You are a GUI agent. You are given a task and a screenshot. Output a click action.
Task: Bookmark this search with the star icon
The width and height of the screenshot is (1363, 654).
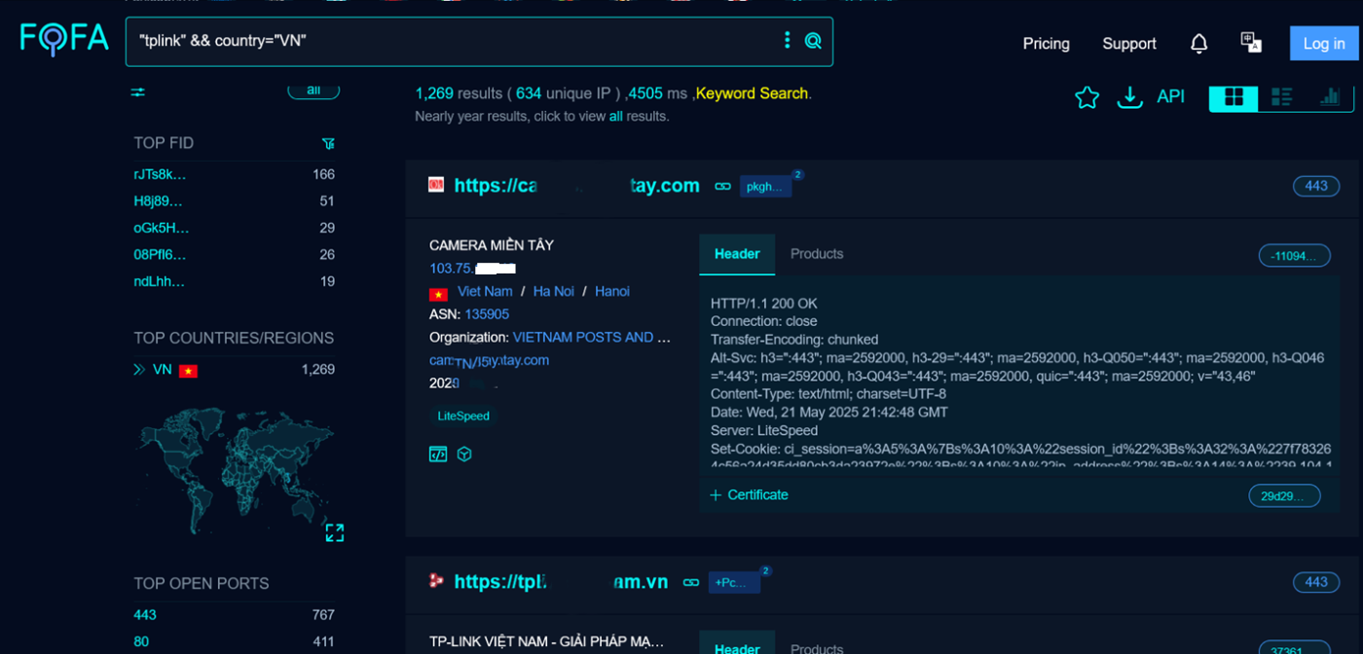coord(1087,97)
